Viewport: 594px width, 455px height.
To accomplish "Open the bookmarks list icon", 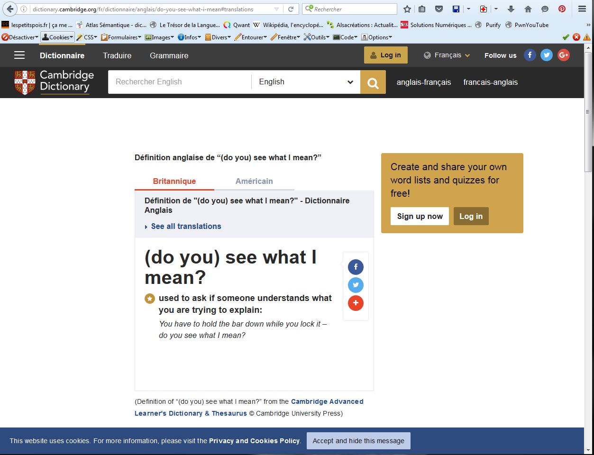I will [422, 9].
